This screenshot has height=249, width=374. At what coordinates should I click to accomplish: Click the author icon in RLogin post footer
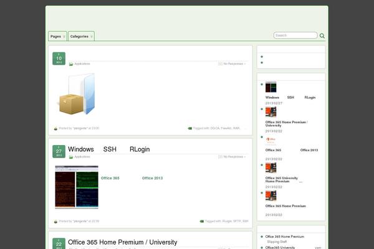pyautogui.click(x=55, y=222)
